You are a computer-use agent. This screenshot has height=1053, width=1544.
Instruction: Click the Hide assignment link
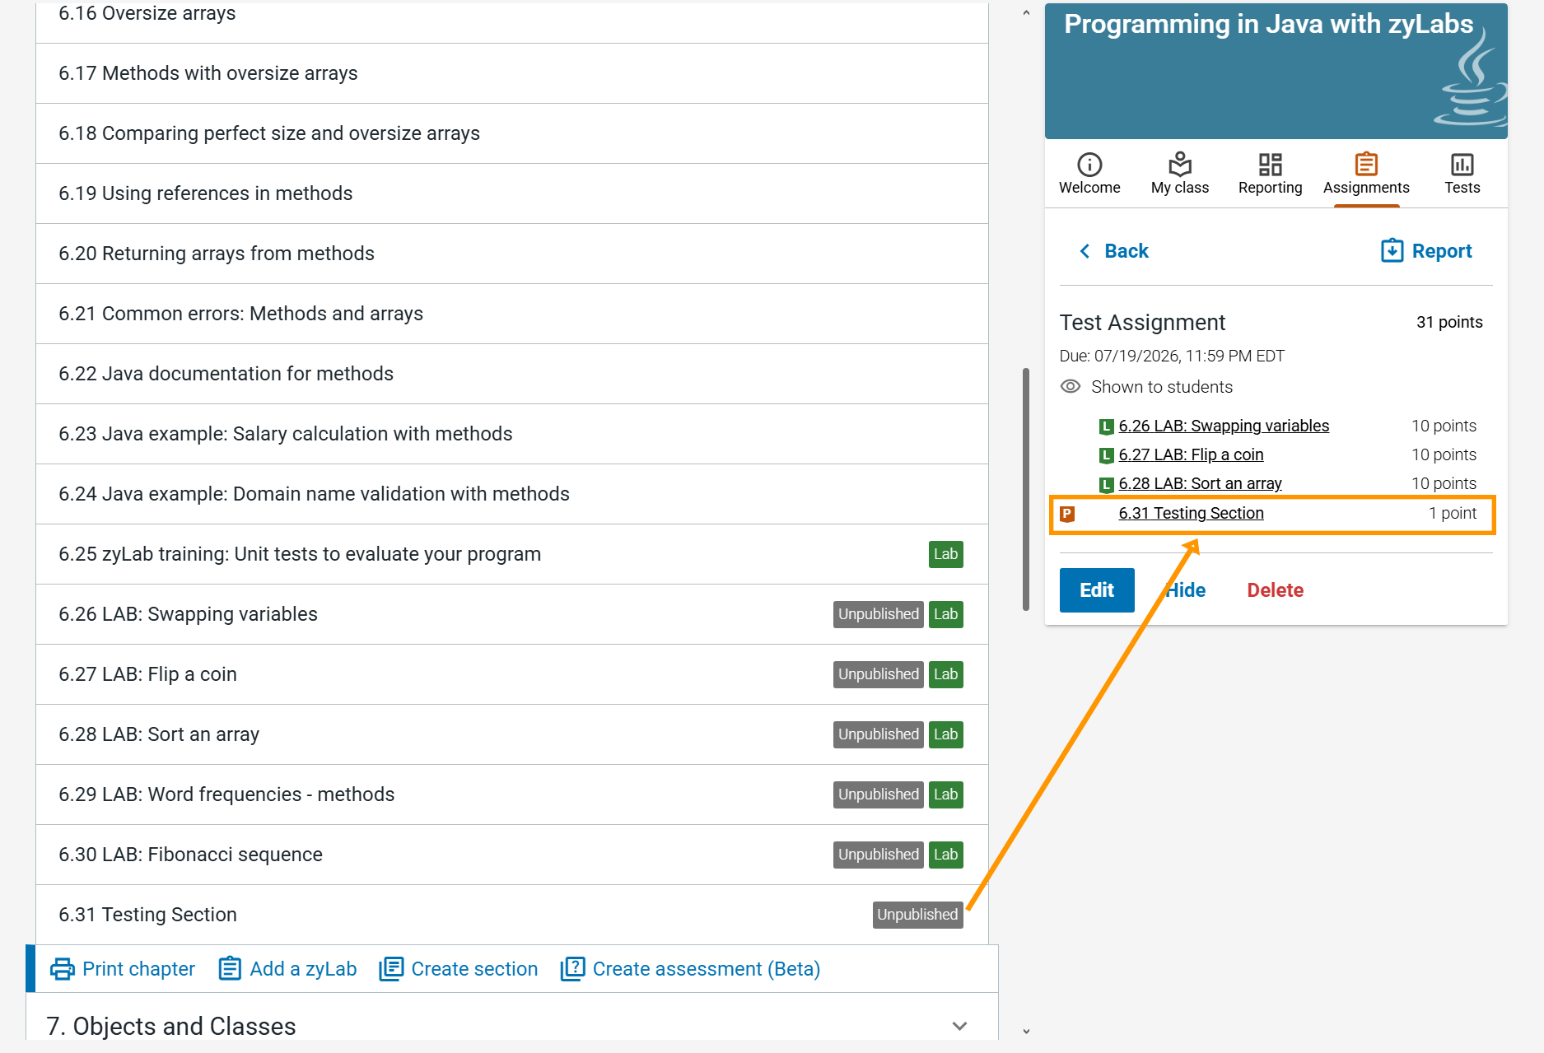pos(1186,590)
